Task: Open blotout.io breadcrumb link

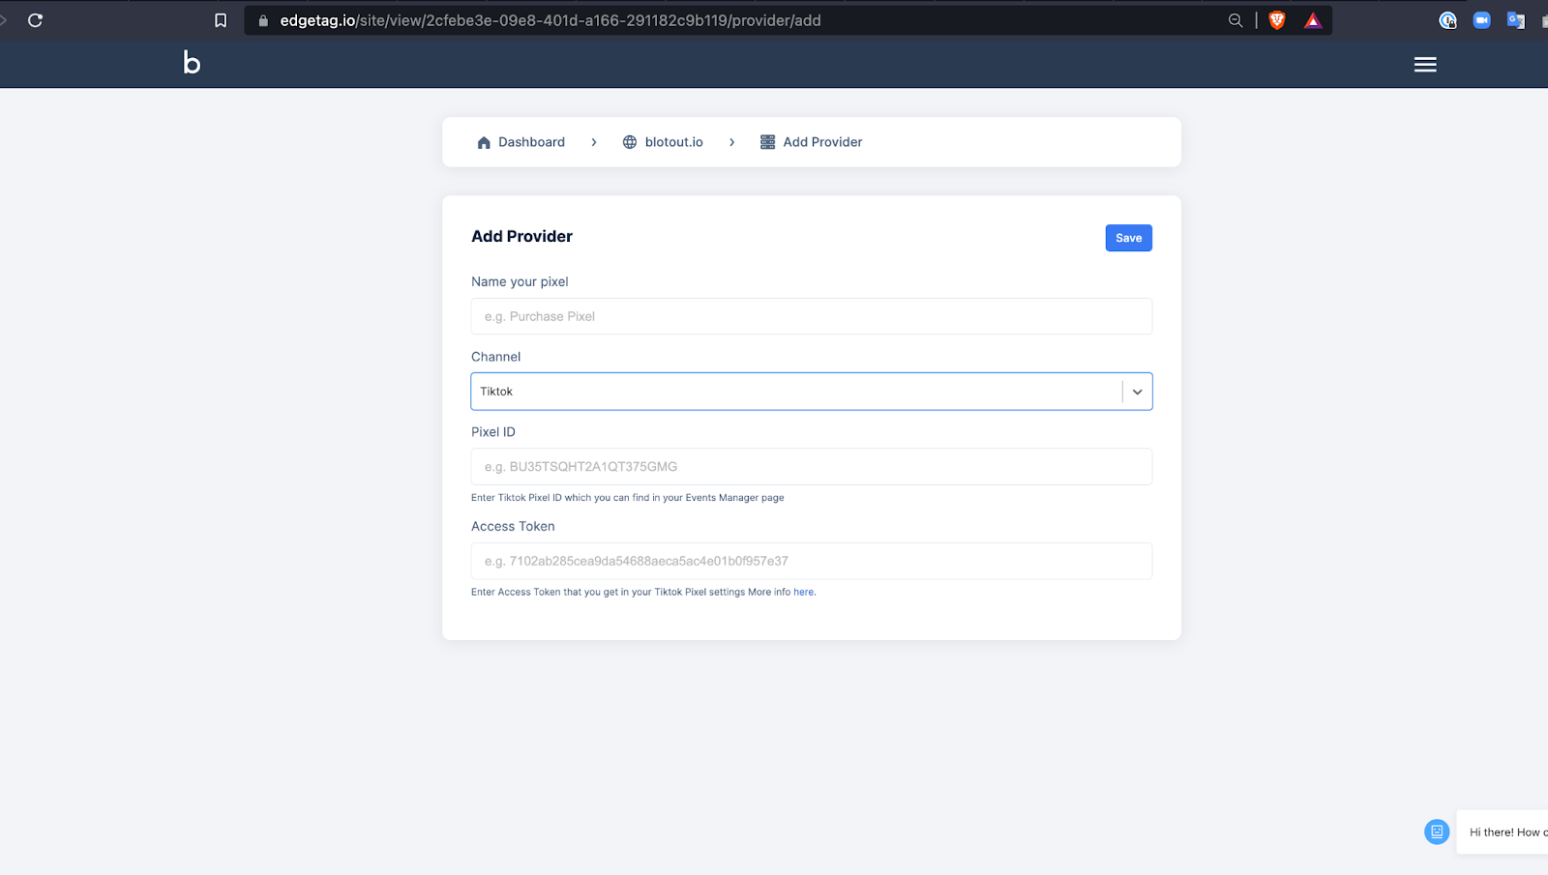Action: pos(674,142)
